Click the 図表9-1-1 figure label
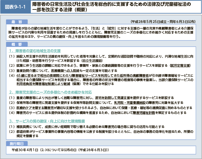Viewport: 202px width, 159px height. [15, 7]
